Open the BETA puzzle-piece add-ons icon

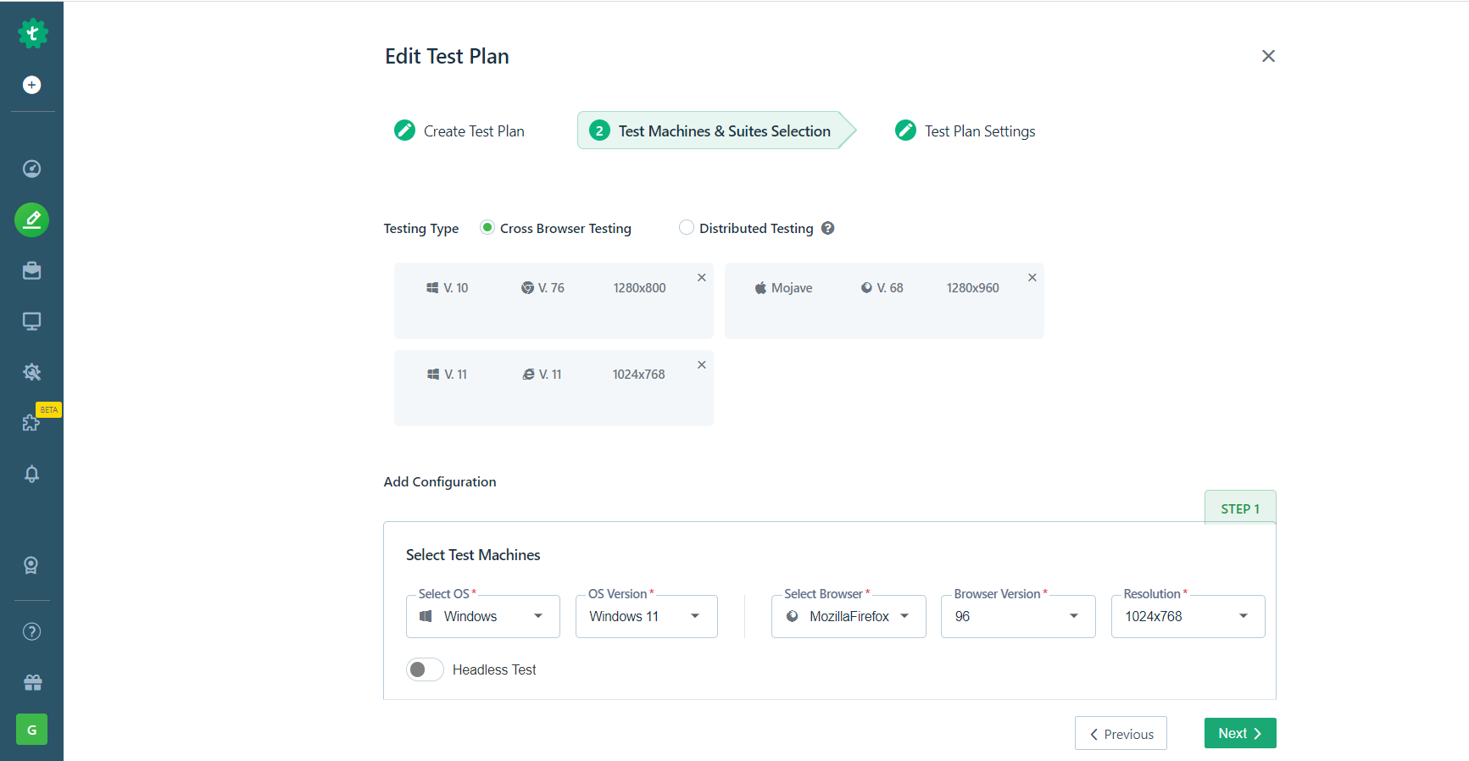(31, 422)
